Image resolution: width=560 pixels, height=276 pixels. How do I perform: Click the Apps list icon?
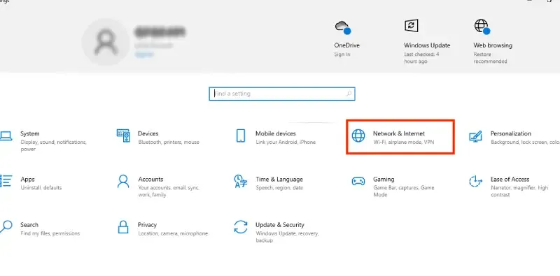point(6,181)
